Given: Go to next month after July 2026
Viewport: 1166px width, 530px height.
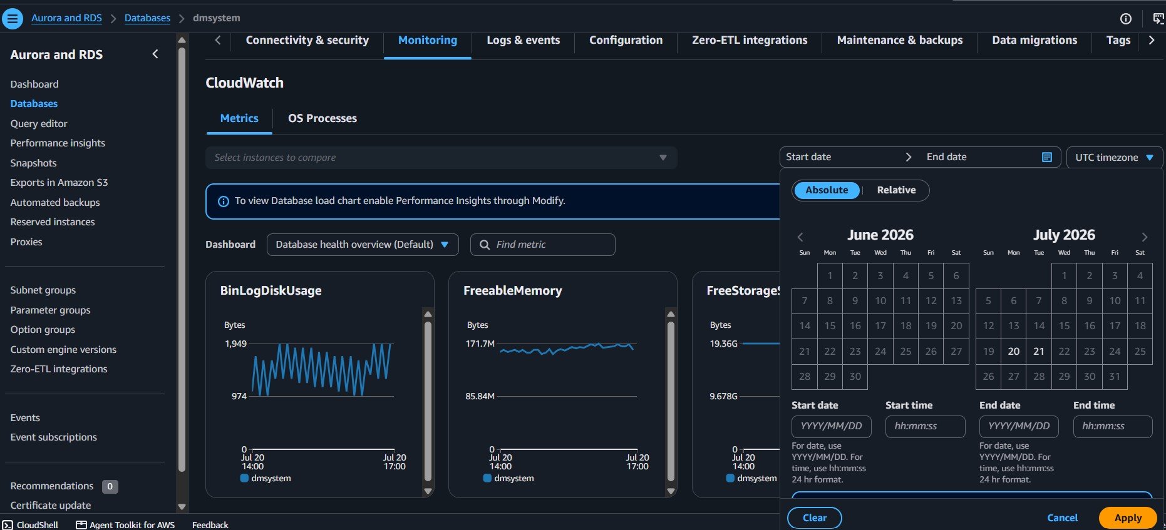Looking at the screenshot, I should [1145, 237].
